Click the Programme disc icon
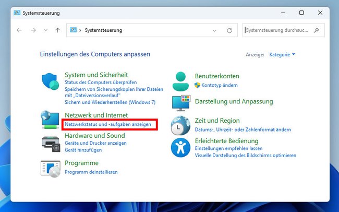 pyautogui.click(x=51, y=169)
